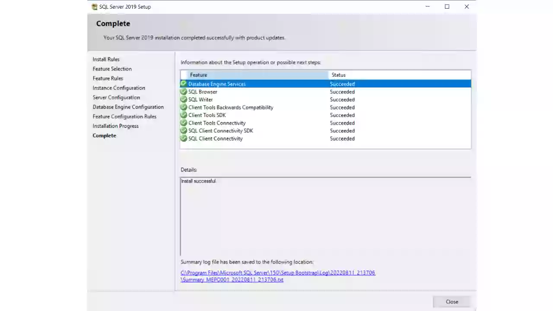Image resolution: width=553 pixels, height=311 pixels.
Task: Click check icon beside Client Tools Connectivity
Action: [184, 123]
